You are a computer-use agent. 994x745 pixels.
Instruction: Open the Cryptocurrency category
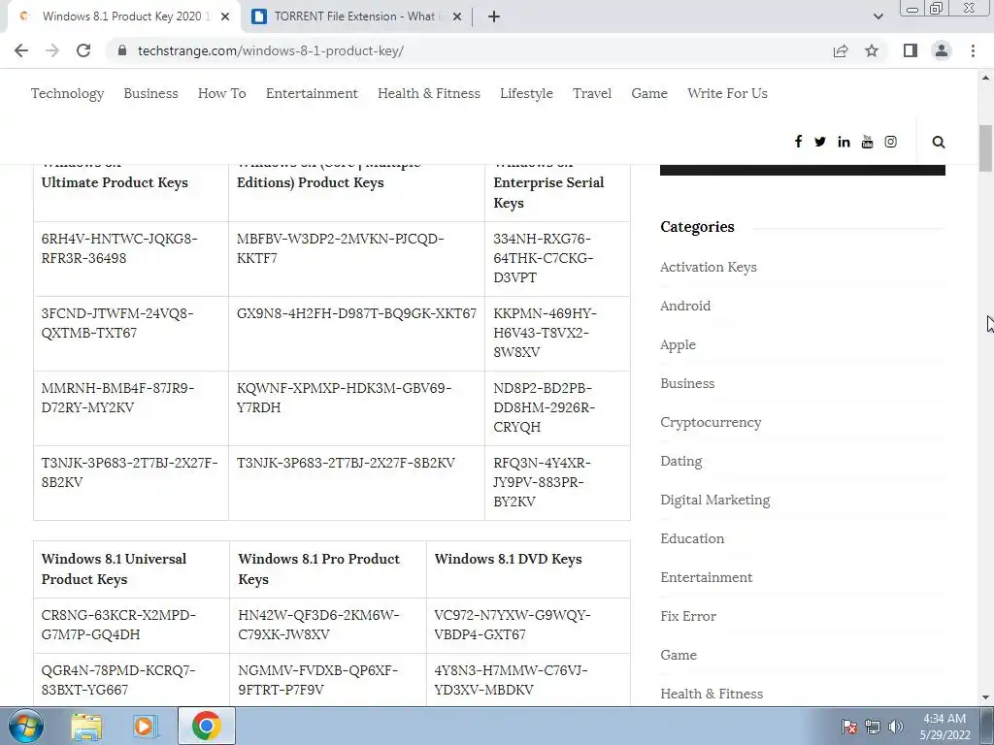[711, 422]
